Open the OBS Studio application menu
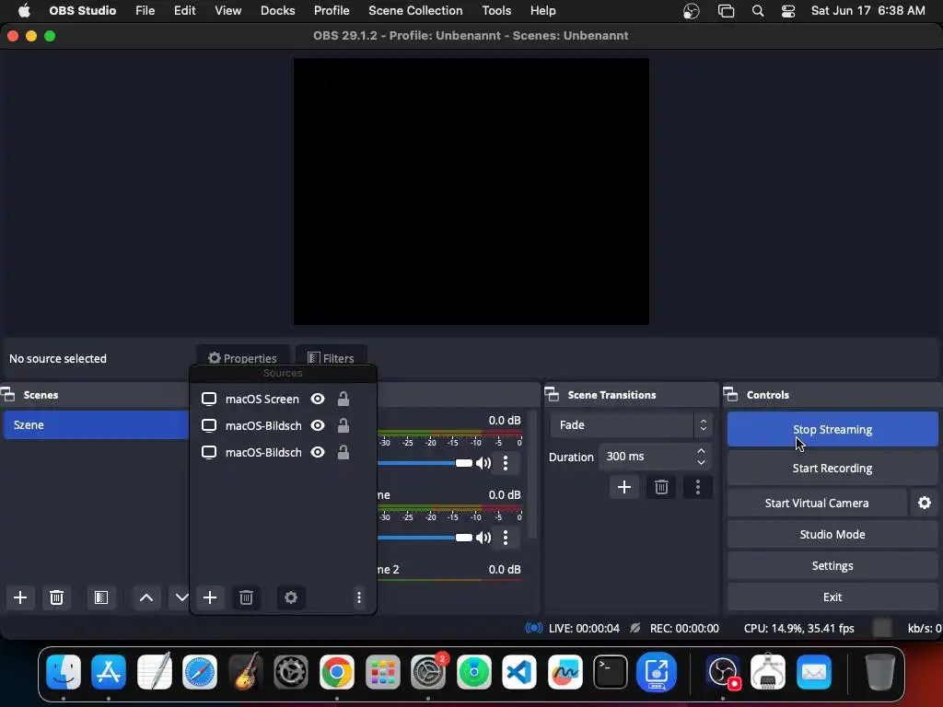Viewport: 943px width, 707px height. point(82,11)
